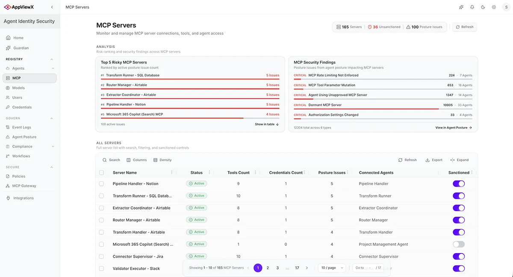Image resolution: width=513 pixels, height=277 pixels.
Task: Expand the Compliance sidebar item
Action: (x=30, y=147)
